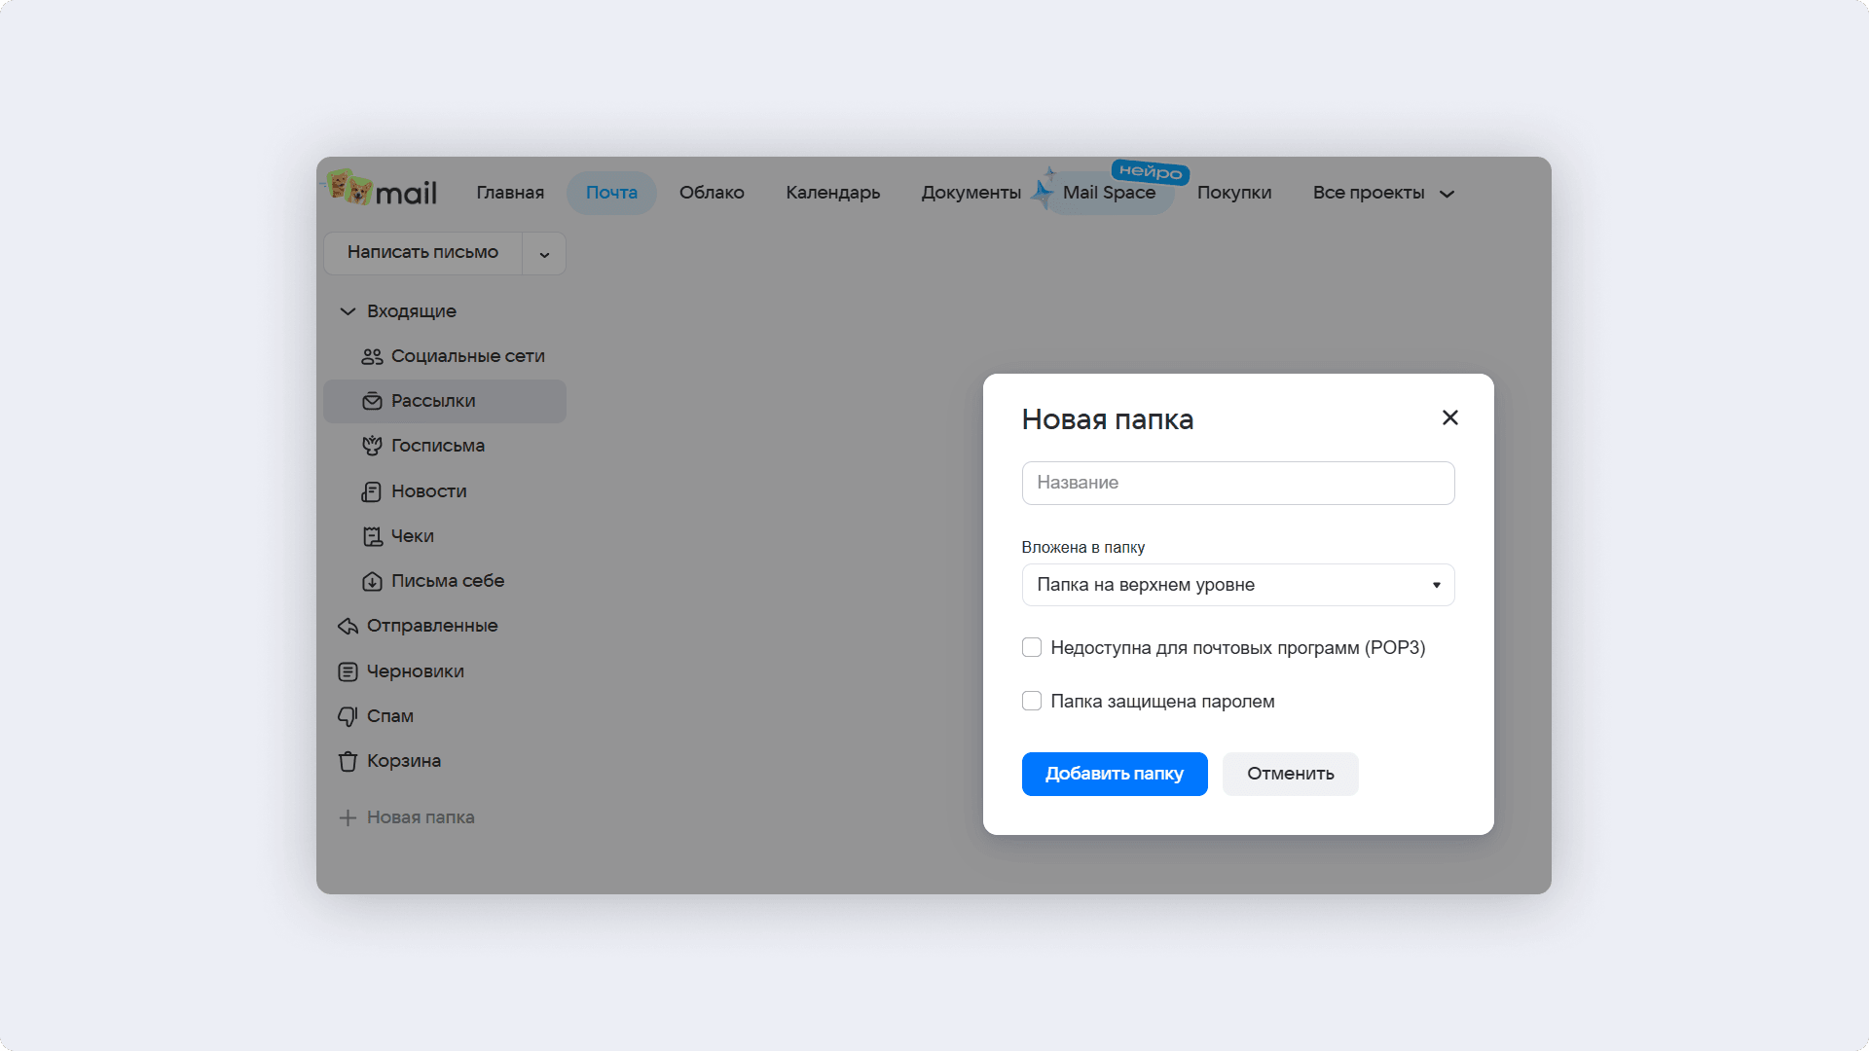The image size is (1869, 1051).
Task: Click the Письма себе download icon
Action: (x=372, y=581)
